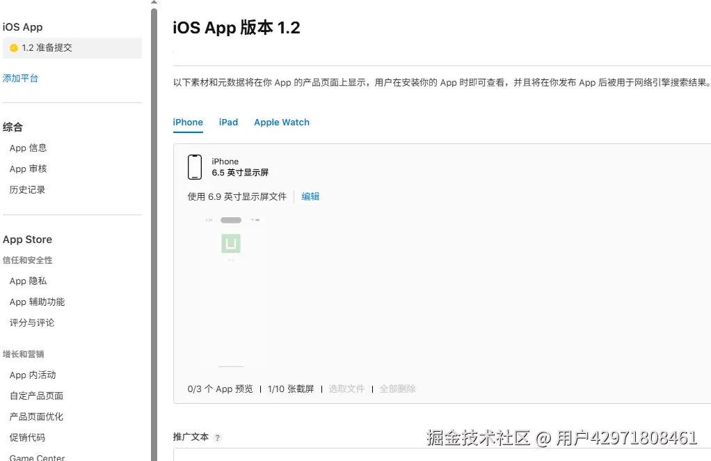The height and width of the screenshot is (461, 711).
Task: Open App 辅助功能 in the sidebar
Action: pyautogui.click(x=37, y=302)
